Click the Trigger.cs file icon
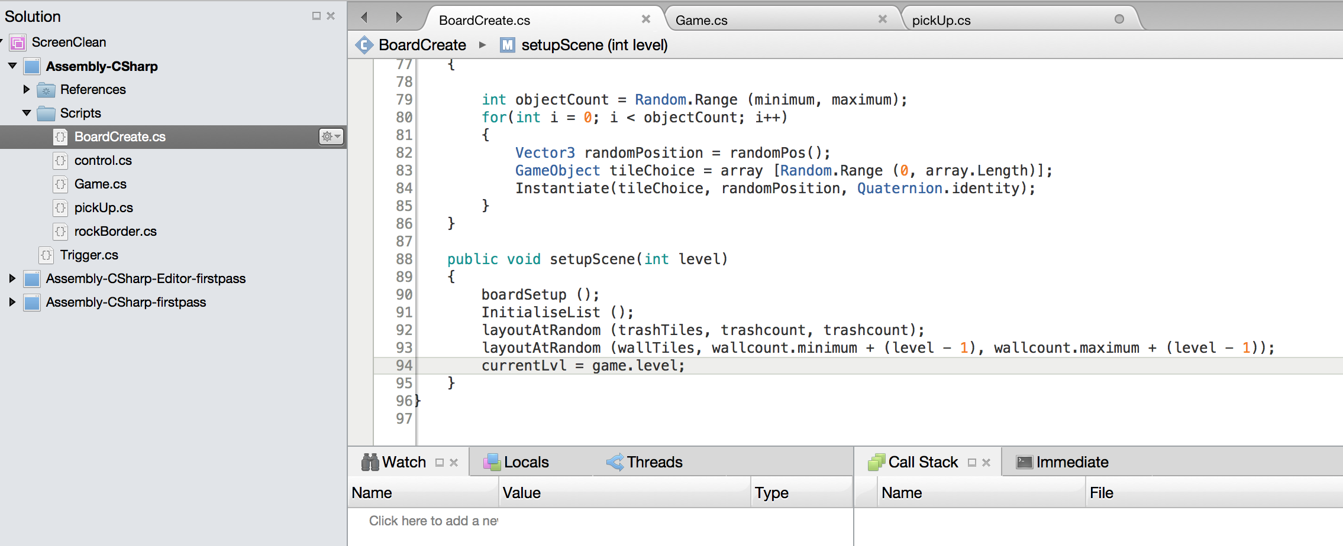 [46, 255]
